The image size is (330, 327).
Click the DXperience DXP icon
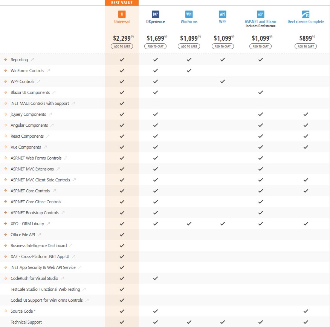[155, 14]
